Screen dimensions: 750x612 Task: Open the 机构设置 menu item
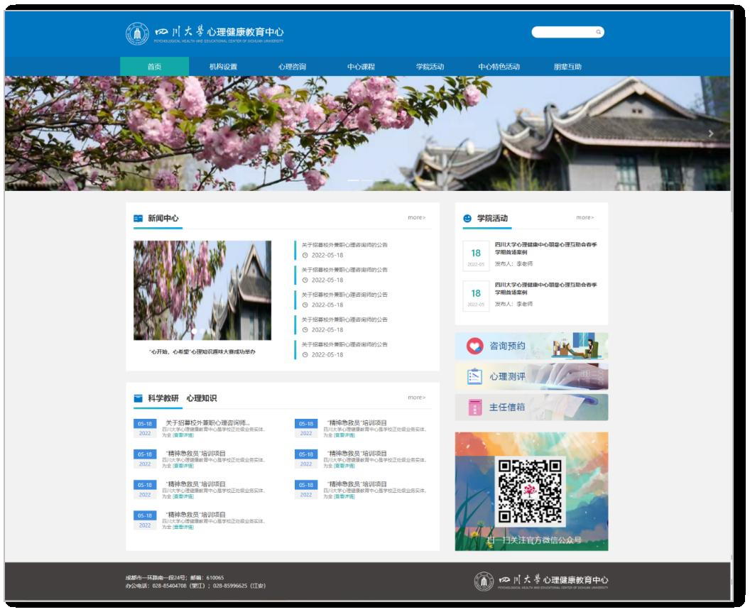223,67
